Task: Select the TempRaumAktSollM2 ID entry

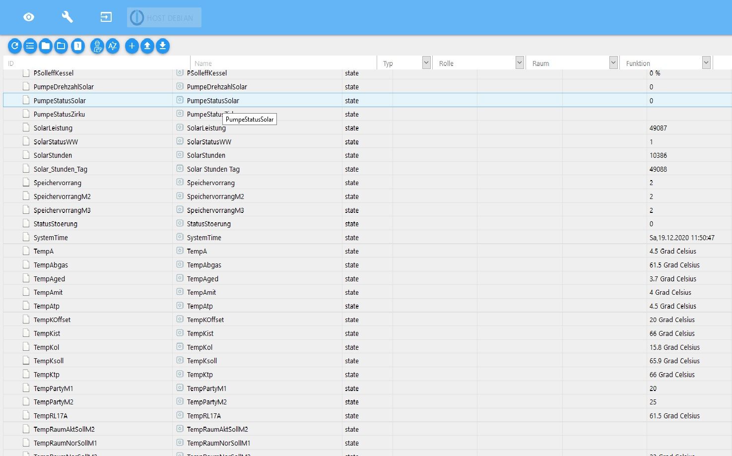Action: tap(64, 429)
